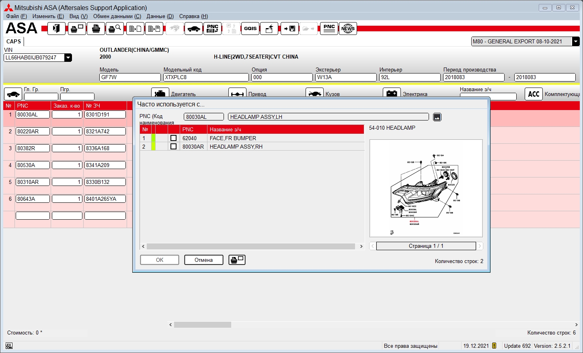This screenshot has width=583, height=353.
Task: Select the Привод drivetrain category icon
Action: click(237, 93)
